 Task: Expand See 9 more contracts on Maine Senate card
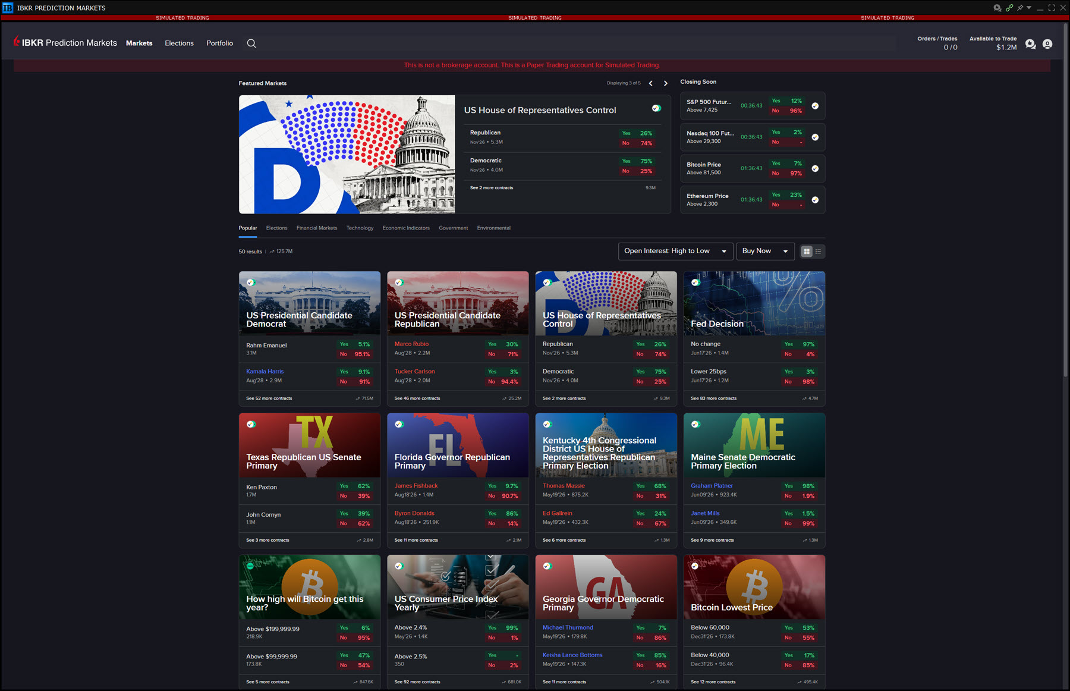pyautogui.click(x=712, y=541)
